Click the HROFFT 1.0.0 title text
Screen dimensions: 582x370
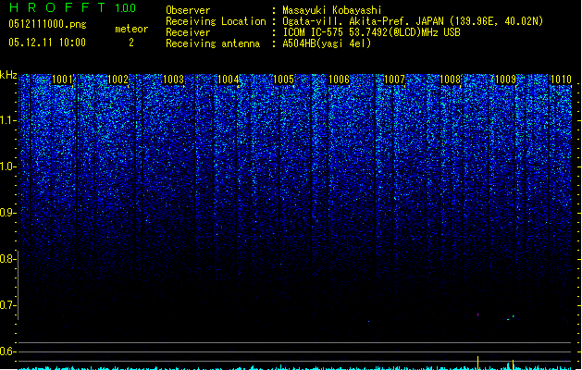pyautogui.click(x=73, y=7)
